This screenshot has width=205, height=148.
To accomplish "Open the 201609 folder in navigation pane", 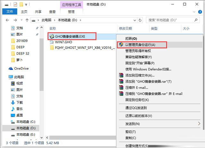I will 22,41.
